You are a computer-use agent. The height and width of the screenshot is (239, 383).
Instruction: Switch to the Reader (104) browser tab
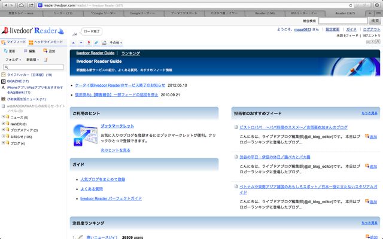265,13
